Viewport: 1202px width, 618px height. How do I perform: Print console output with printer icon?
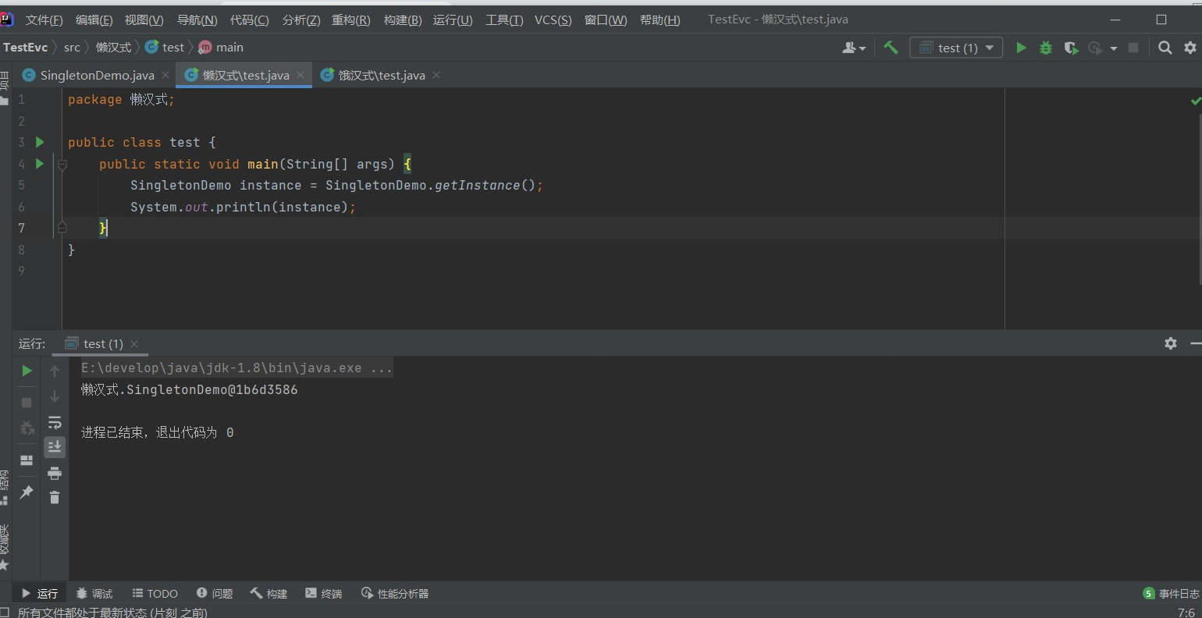point(55,473)
